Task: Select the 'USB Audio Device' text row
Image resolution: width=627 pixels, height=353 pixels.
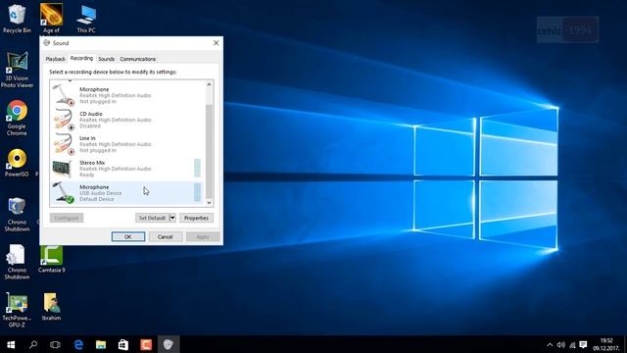Action: 100,193
